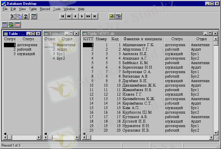
Task: Open the Tools menu
Action: 57,9
